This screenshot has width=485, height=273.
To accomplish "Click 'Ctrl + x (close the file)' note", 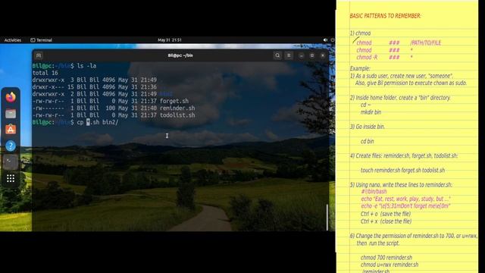I will [x=386, y=221].
